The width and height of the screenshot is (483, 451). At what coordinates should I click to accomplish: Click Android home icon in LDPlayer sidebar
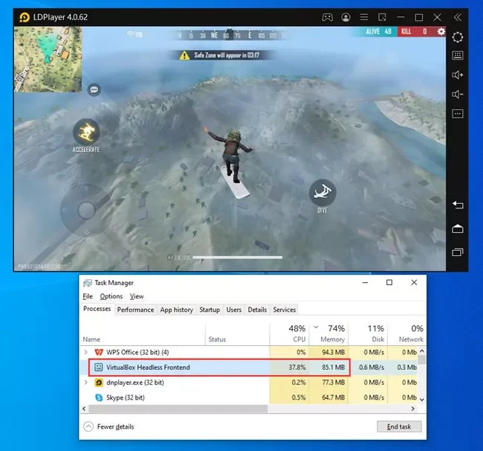(458, 228)
